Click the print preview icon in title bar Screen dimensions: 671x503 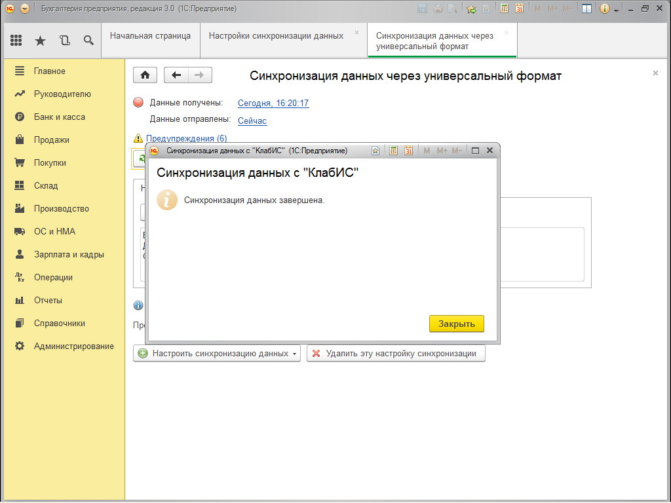coord(452,9)
